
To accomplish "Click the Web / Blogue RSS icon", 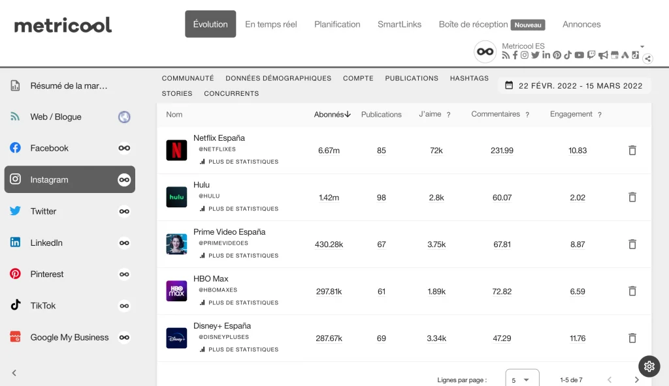I will [15, 117].
